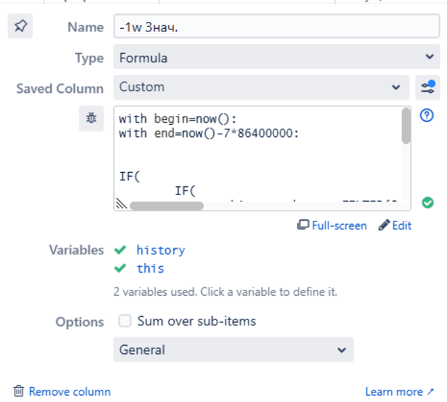Click the Options label

(79, 322)
